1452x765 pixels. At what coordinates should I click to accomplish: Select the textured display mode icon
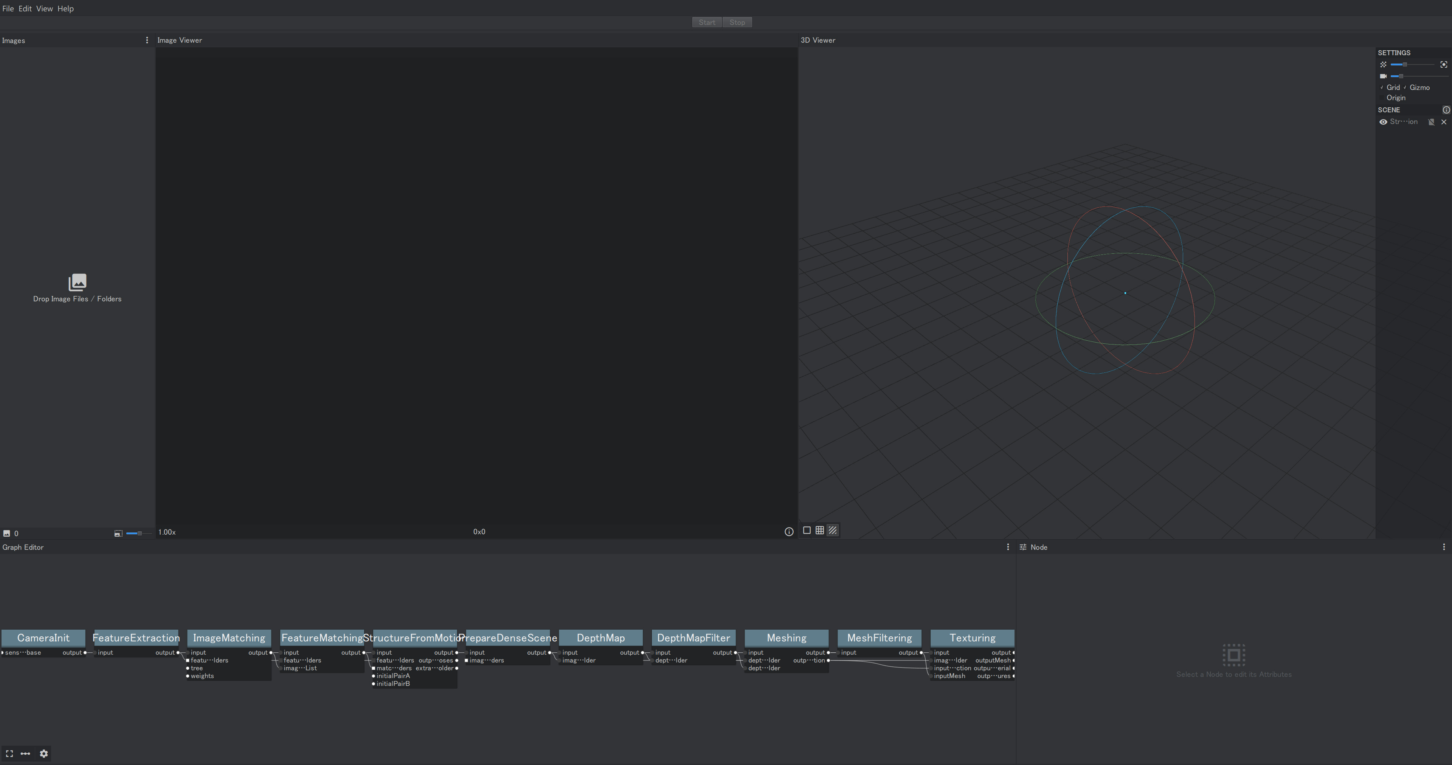point(833,531)
